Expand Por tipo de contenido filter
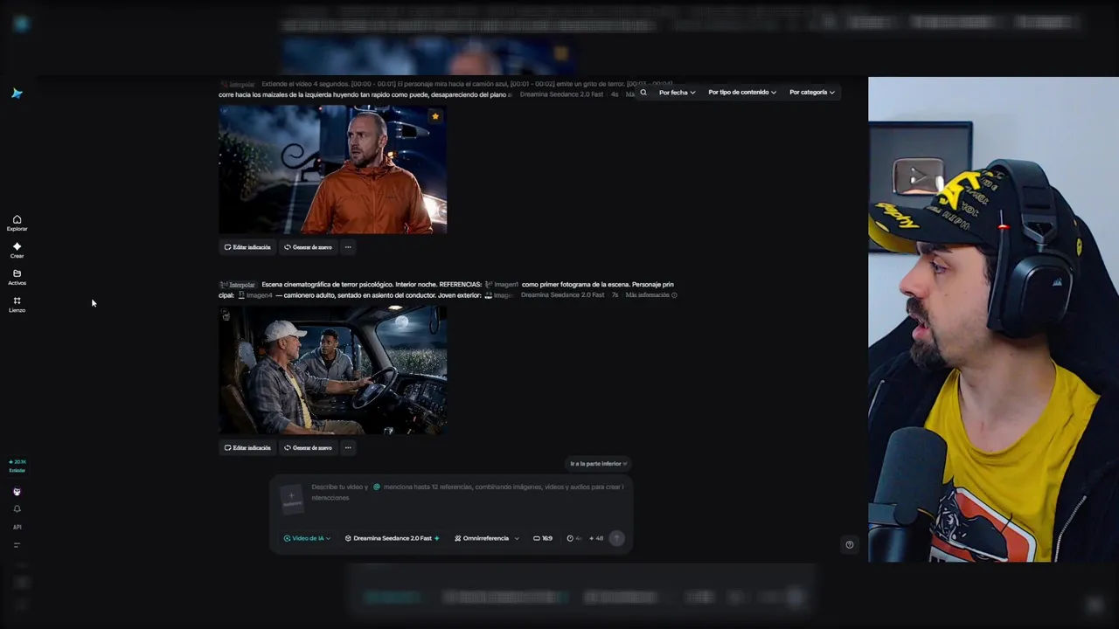The height and width of the screenshot is (629, 1119). (x=742, y=92)
